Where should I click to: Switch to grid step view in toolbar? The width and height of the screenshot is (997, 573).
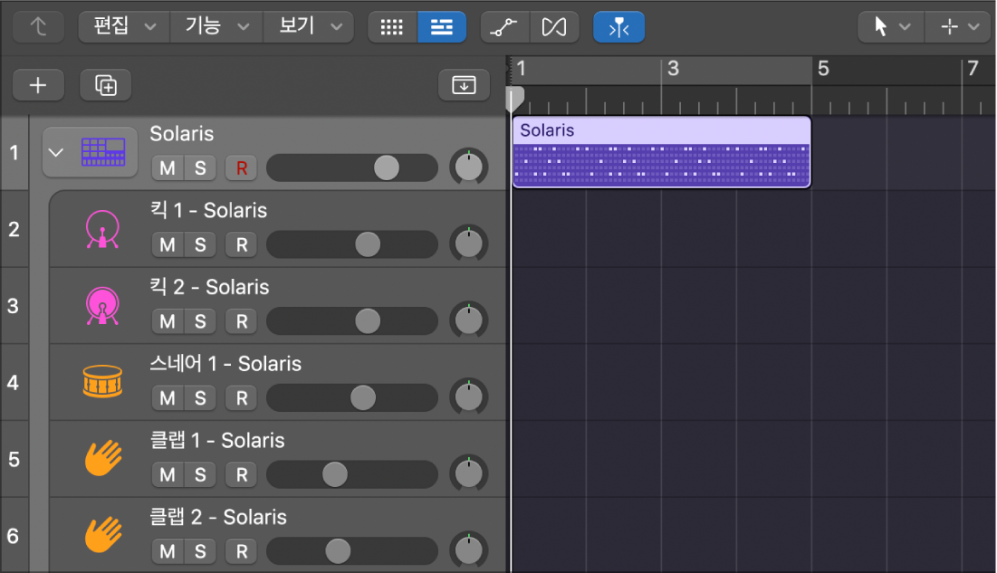[x=391, y=26]
